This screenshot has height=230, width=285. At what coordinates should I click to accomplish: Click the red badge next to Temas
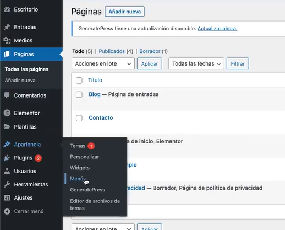pos(91,146)
